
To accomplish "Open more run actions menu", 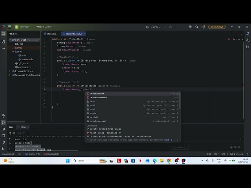I will tap(176, 27).
